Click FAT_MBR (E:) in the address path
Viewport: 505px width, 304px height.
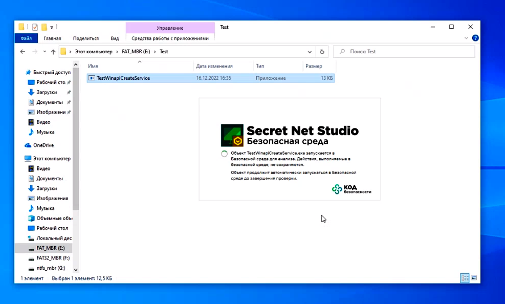pyautogui.click(x=136, y=52)
